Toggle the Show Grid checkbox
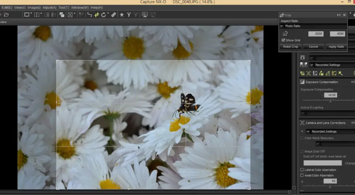Image resolution: width=355 pixels, height=195 pixels. click(283, 40)
